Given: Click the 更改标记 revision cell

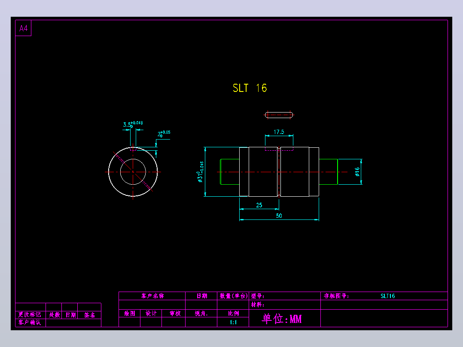Looking at the screenshot, I should coord(30,315).
